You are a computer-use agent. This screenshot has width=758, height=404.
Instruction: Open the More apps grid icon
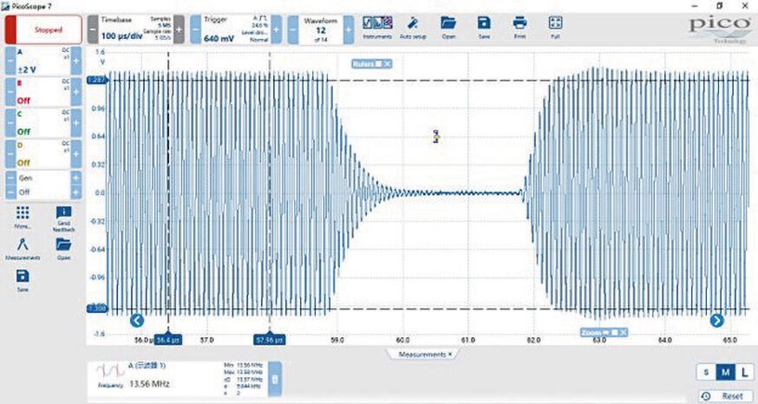coord(23,216)
